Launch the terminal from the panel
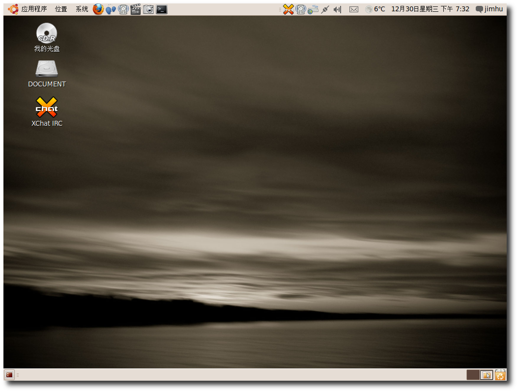518x392 pixels. tap(162, 9)
